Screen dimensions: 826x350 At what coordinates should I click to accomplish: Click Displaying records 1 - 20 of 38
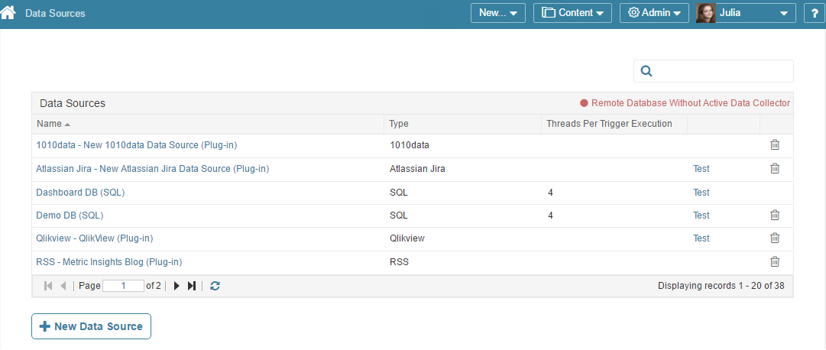click(721, 286)
